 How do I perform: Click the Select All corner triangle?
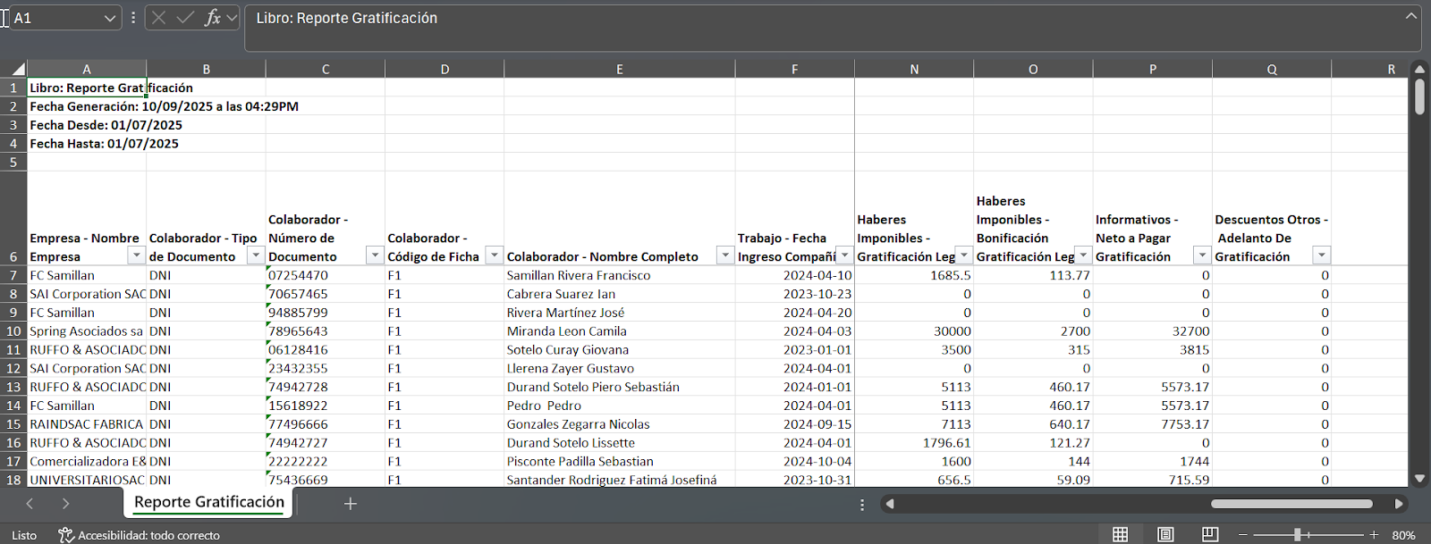pos(18,69)
